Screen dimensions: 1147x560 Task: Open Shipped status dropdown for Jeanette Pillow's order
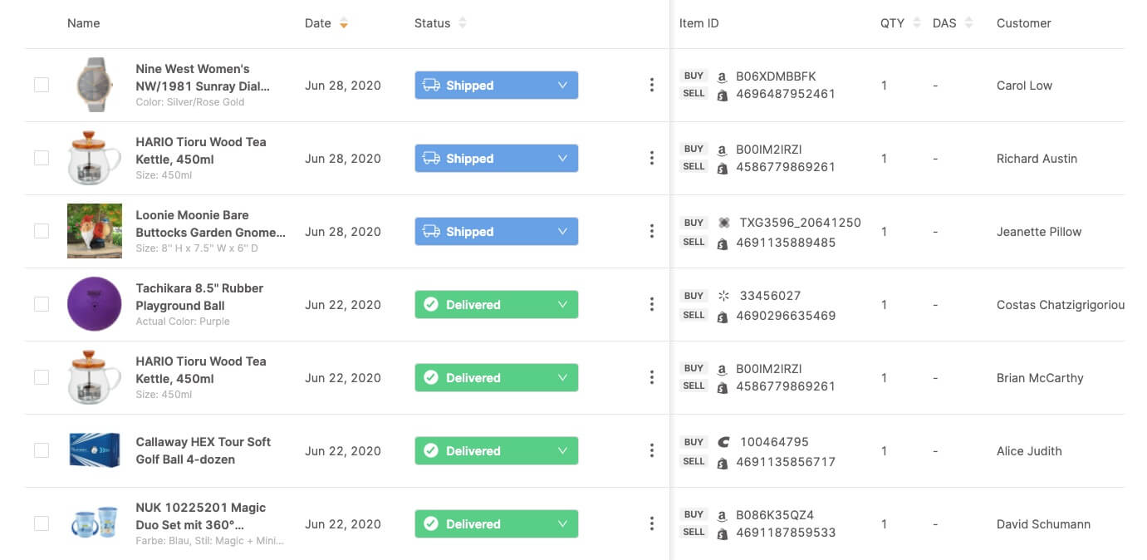point(497,231)
